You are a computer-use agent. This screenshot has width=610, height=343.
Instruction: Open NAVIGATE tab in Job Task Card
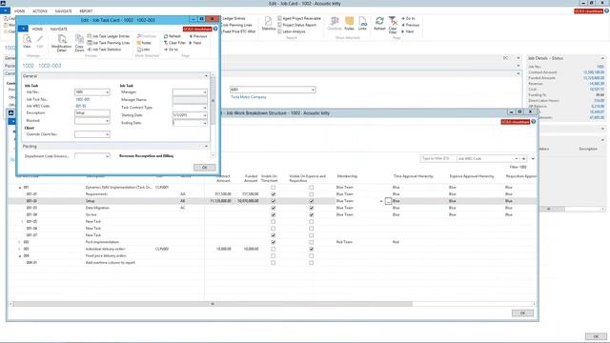coord(59,30)
